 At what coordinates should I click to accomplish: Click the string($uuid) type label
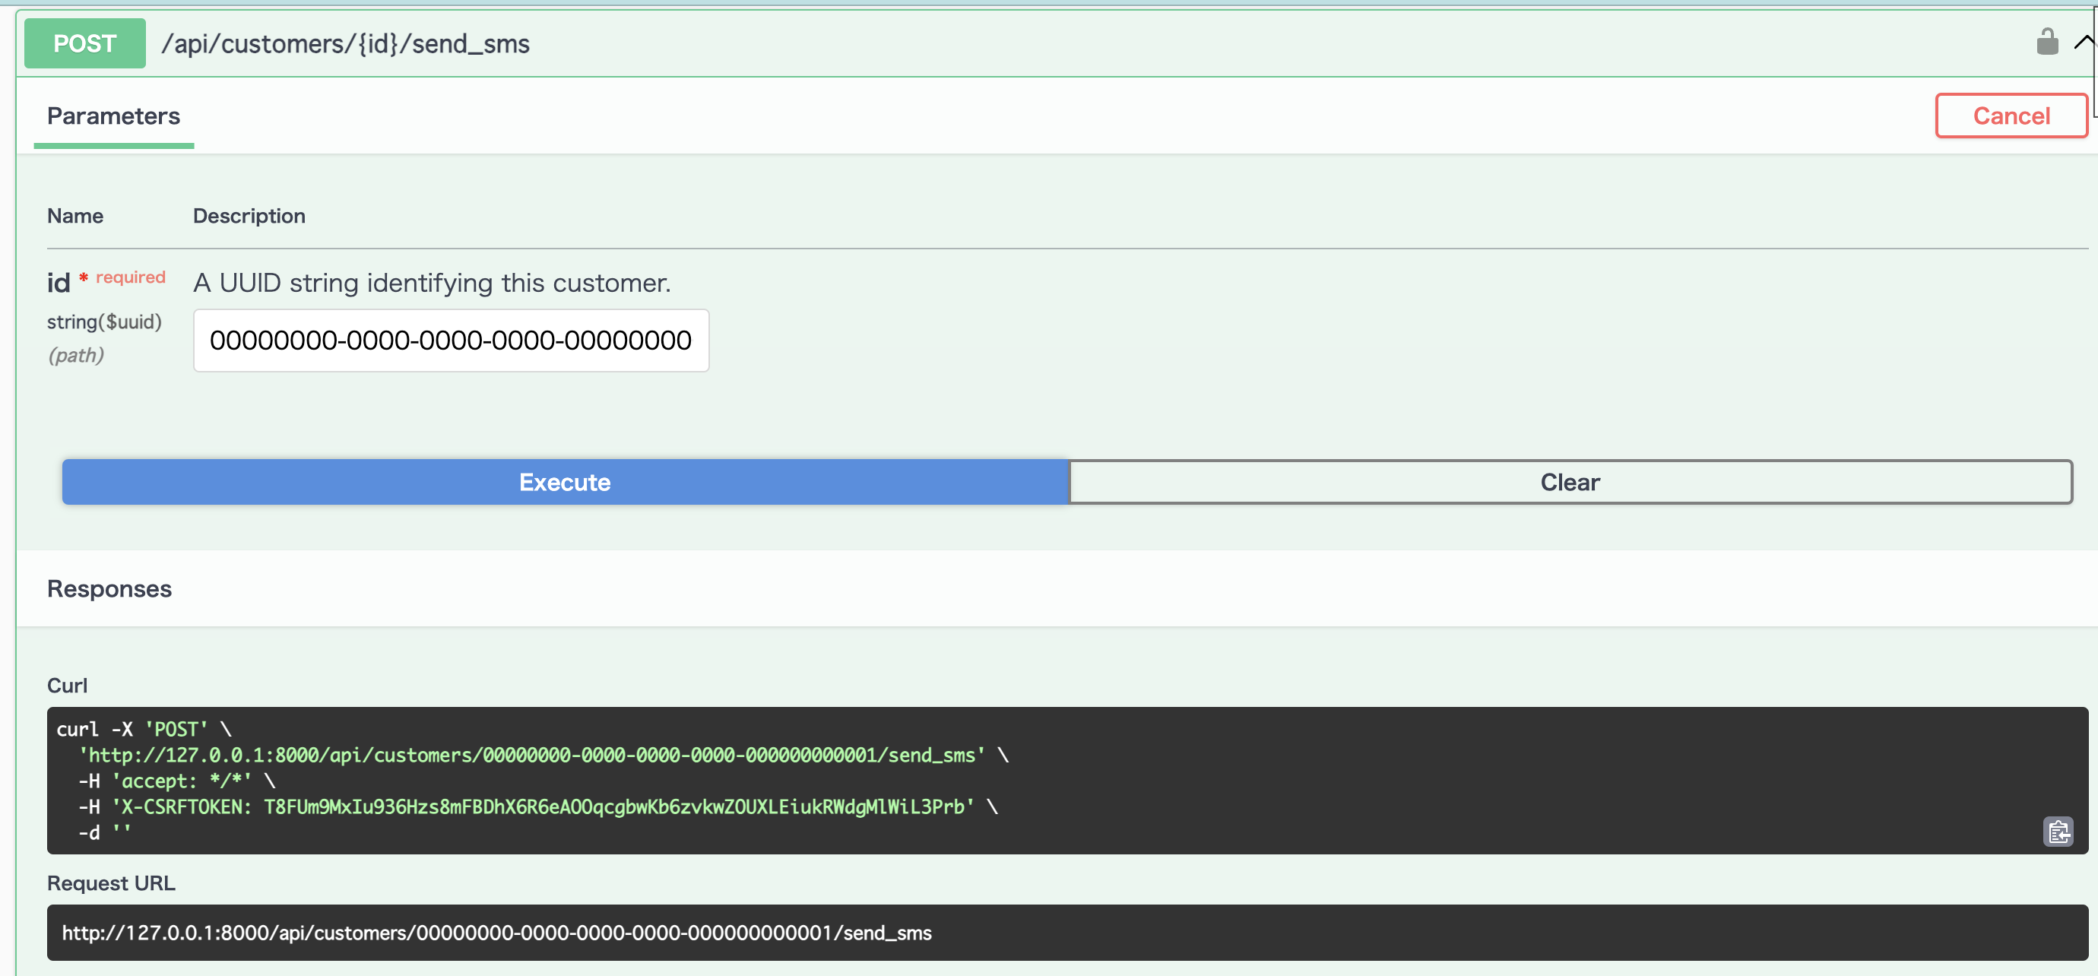[104, 322]
